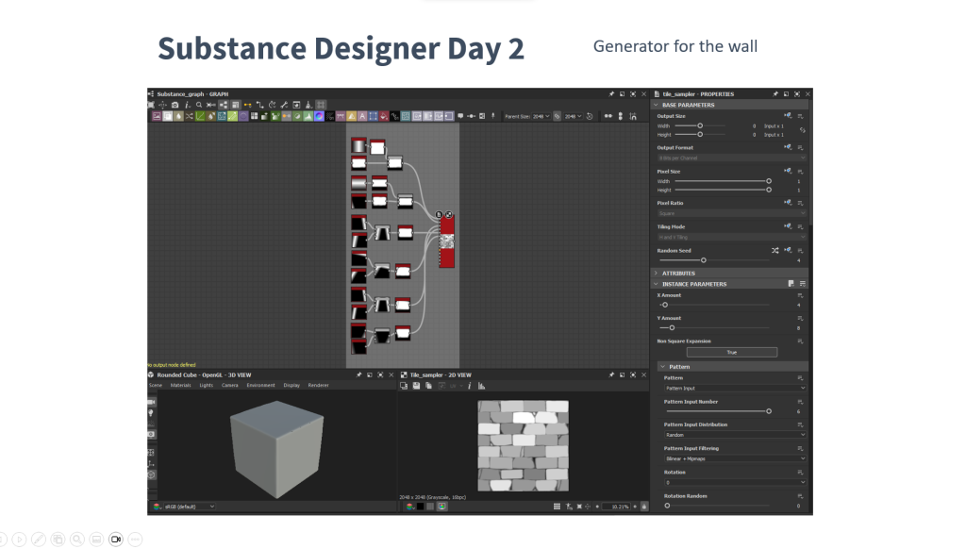The image size is (966, 549).
Task: Add a Bitmap node from the toolbar
Action: pyautogui.click(x=157, y=116)
